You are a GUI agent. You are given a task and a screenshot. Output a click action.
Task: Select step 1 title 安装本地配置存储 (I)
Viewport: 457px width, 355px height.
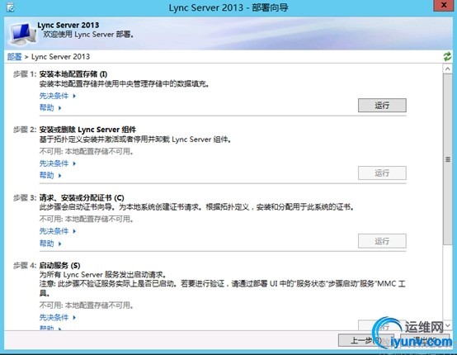point(73,74)
